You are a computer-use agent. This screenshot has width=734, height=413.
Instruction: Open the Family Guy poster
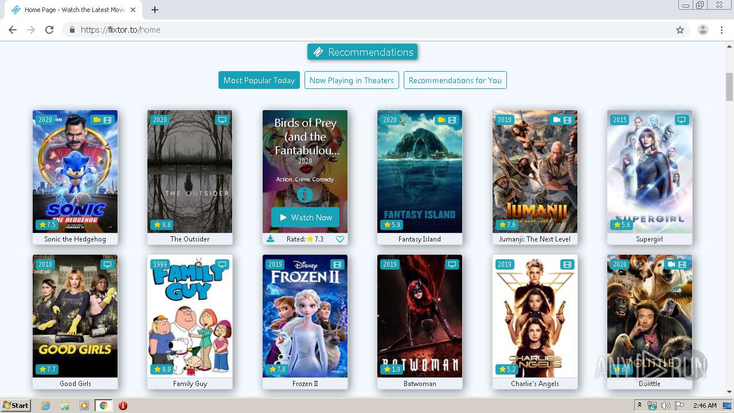click(x=190, y=316)
